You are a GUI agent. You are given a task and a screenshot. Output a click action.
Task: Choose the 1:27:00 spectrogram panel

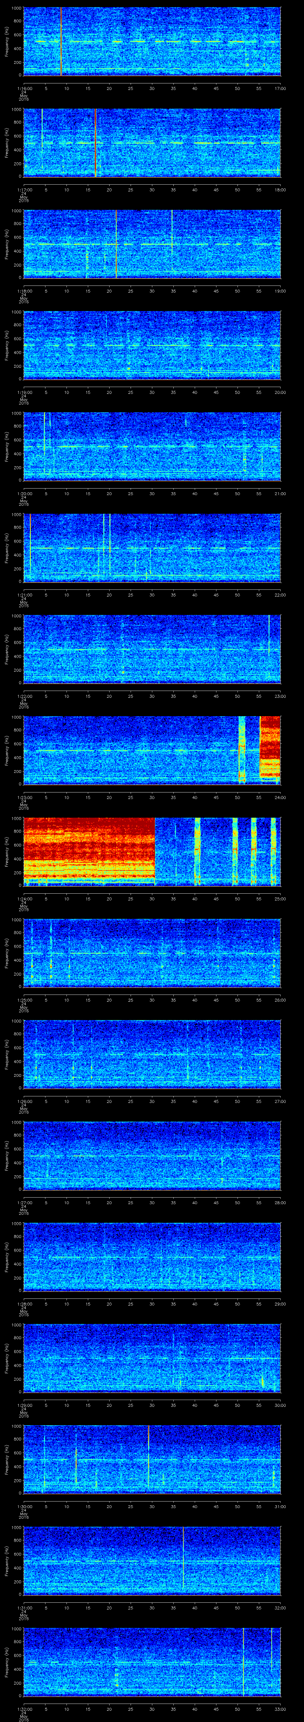pyautogui.click(x=152, y=1155)
